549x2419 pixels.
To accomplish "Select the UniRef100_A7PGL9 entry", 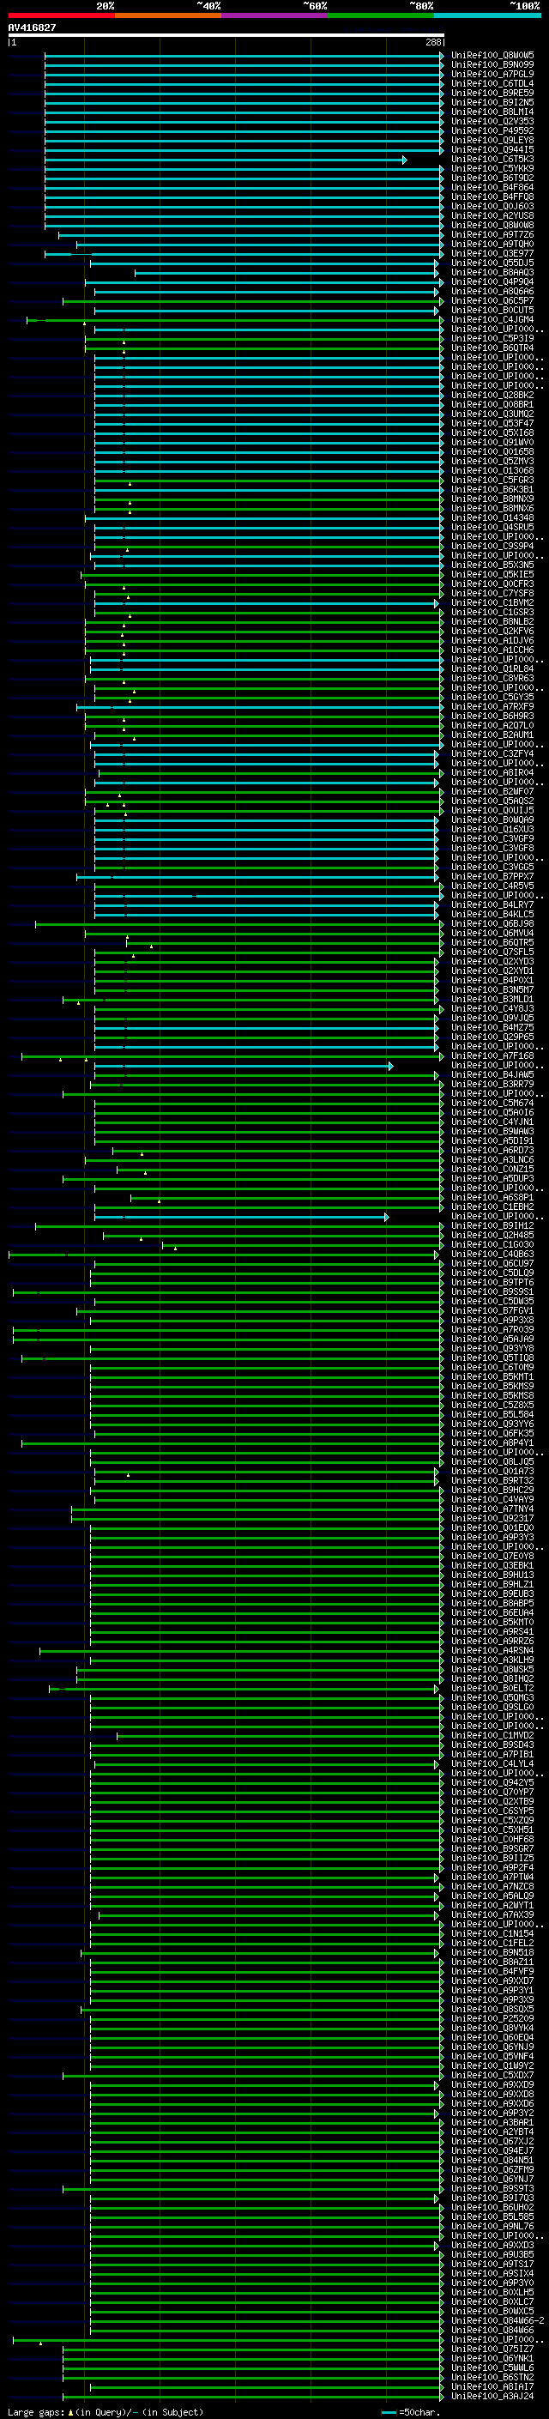I will [492, 74].
